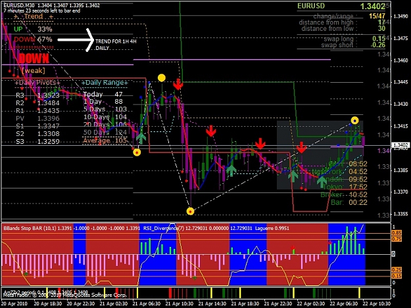Click the New York 04:52 clock entry
The height and width of the screenshot is (308, 411).
[339, 171]
